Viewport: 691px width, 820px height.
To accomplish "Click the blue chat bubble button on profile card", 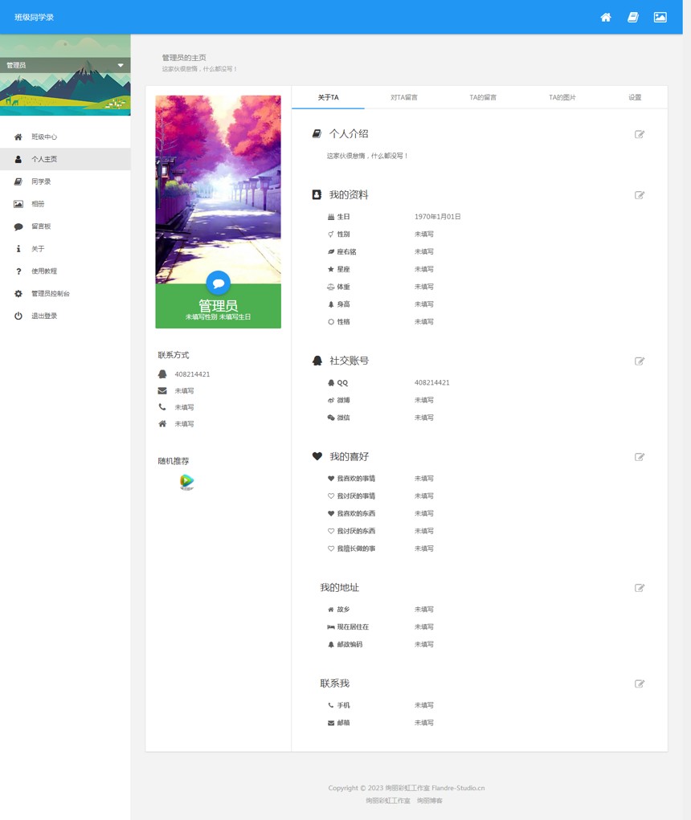I will (218, 283).
